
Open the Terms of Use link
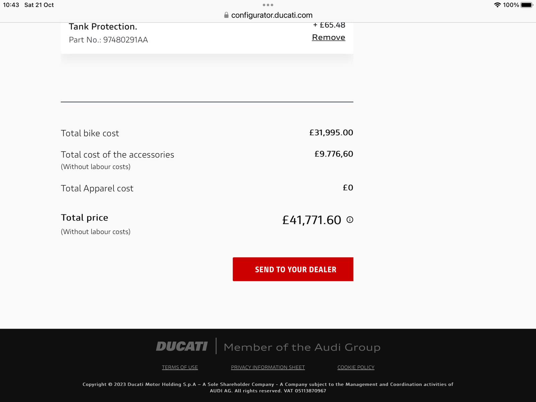click(x=180, y=367)
